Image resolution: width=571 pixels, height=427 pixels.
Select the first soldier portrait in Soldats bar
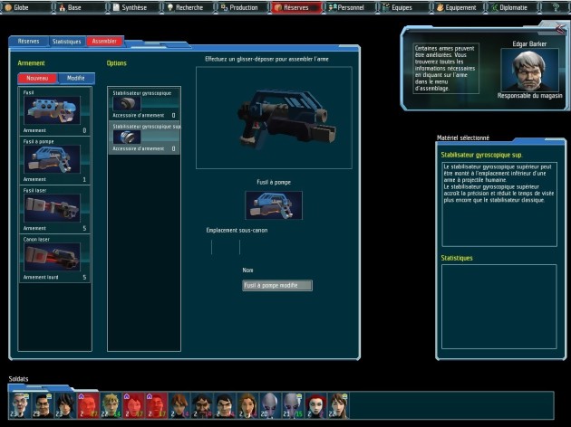[x=20, y=403]
